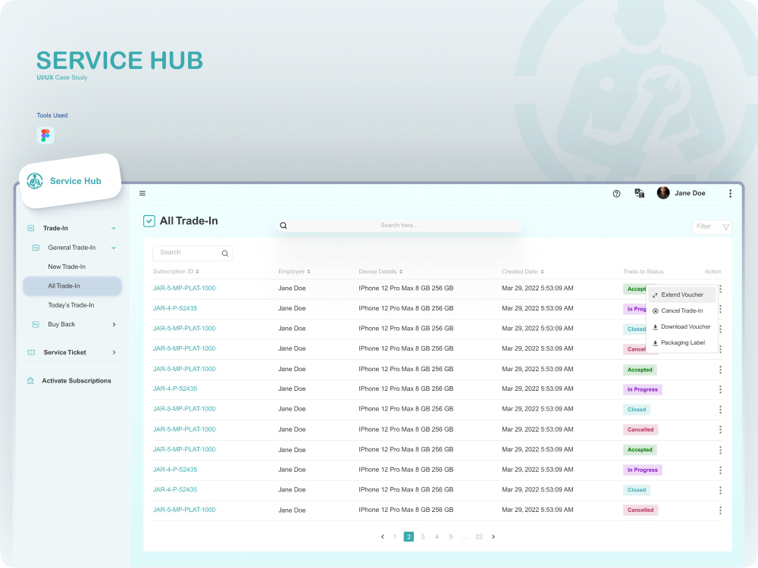758x568 pixels.
Task: Open action menu for sixth row In Progress
Action: tap(720, 389)
